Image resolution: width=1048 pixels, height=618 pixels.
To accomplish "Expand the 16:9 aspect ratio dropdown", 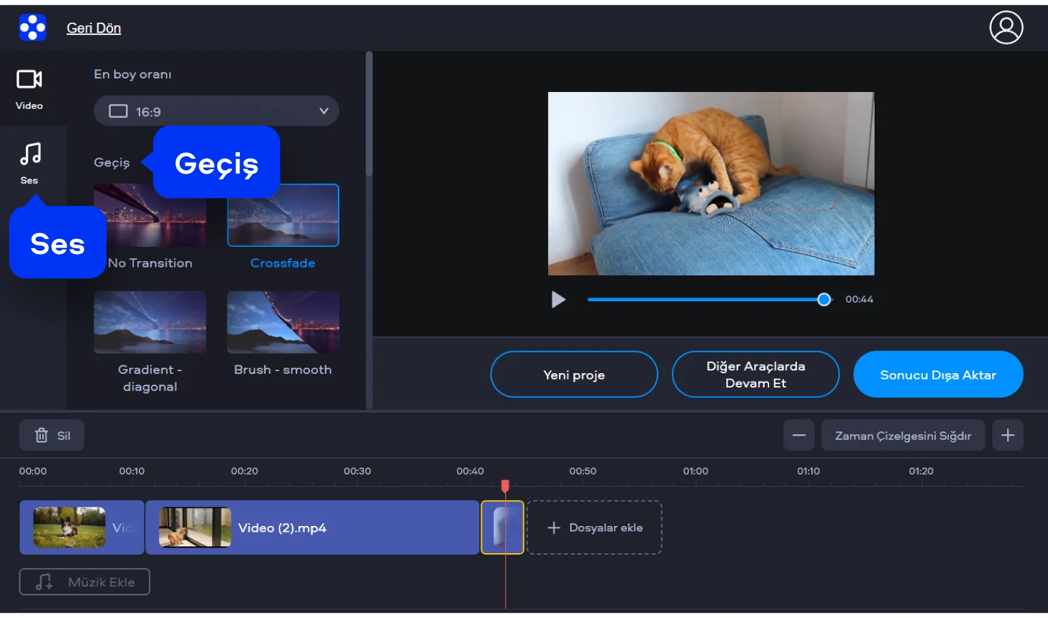I will tap(216, 111).
